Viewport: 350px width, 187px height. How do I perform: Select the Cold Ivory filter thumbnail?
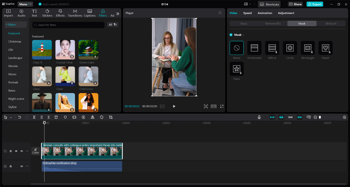[88, 76]
